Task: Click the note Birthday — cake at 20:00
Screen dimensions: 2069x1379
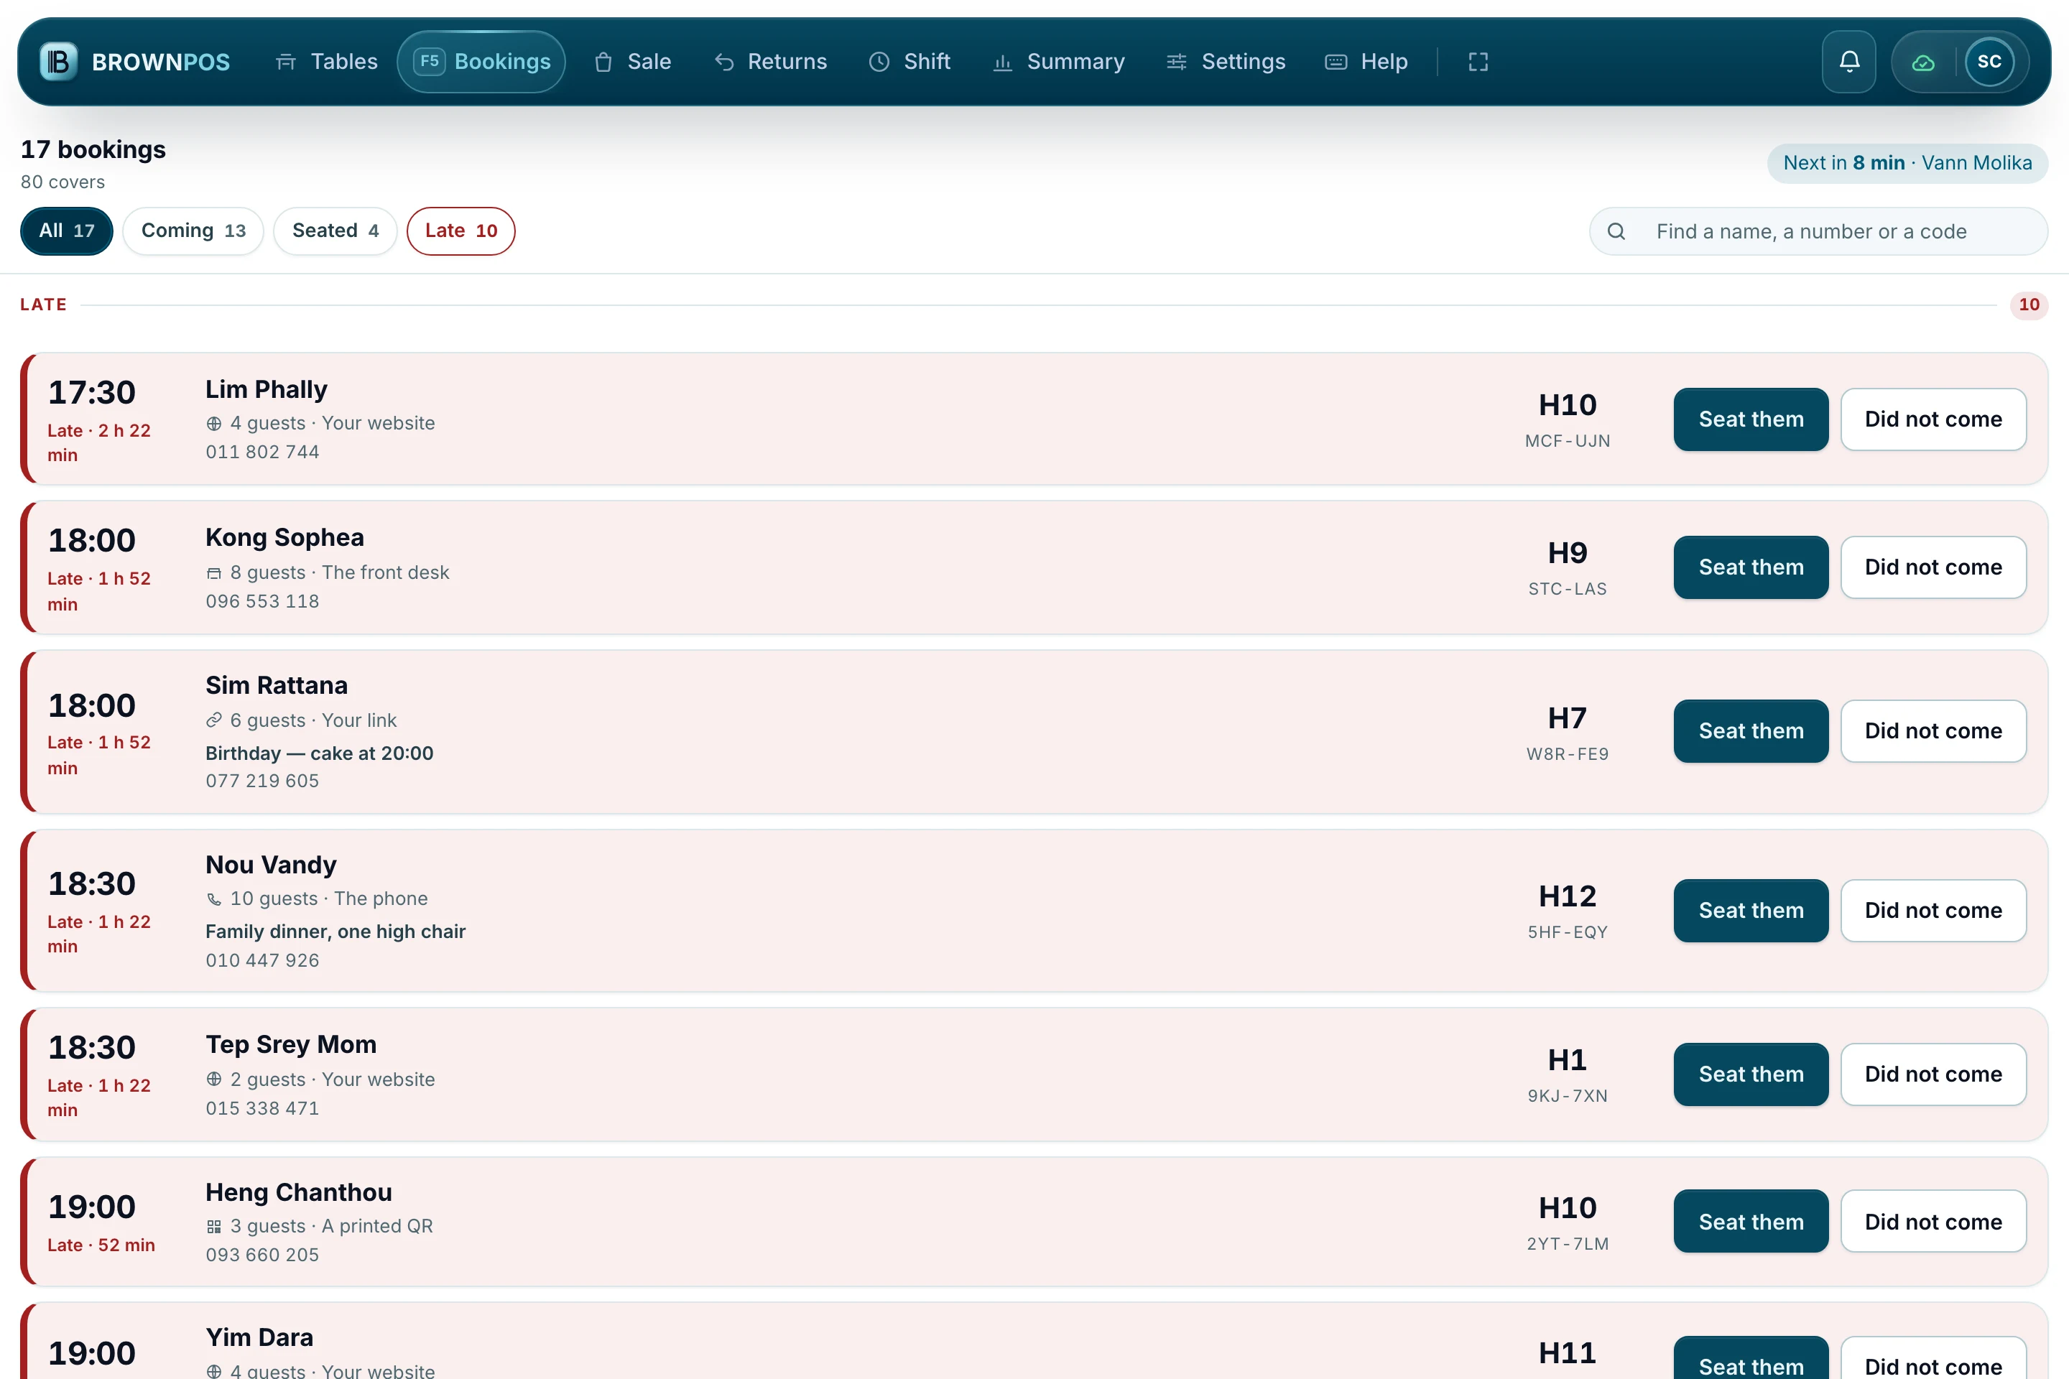Action: click(x=319, y=753)
